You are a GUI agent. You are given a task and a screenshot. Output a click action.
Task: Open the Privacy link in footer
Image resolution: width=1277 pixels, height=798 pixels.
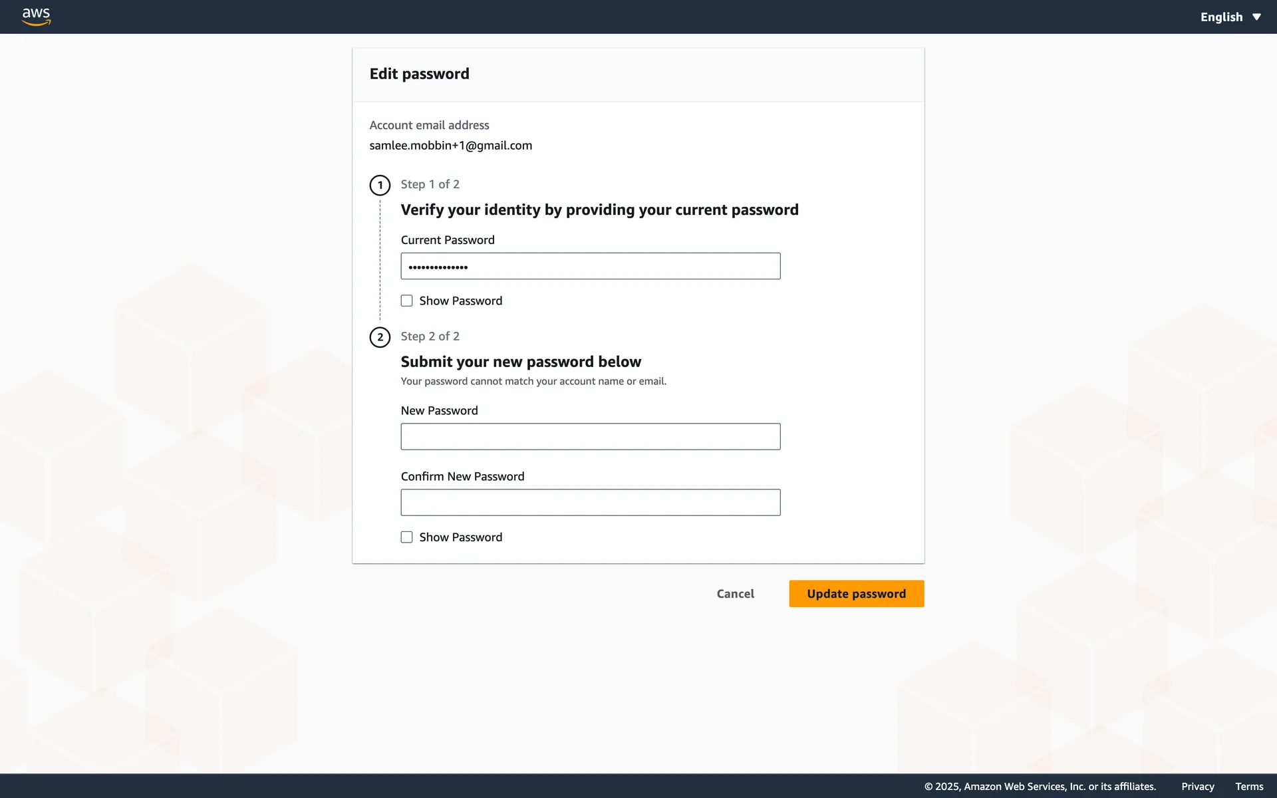click(1197, 786)
